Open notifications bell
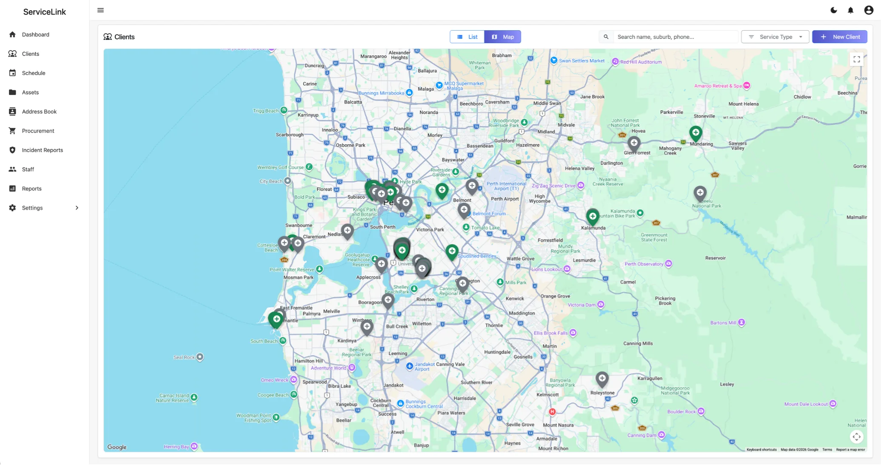 pyautogui.click(x=850, y=10)
